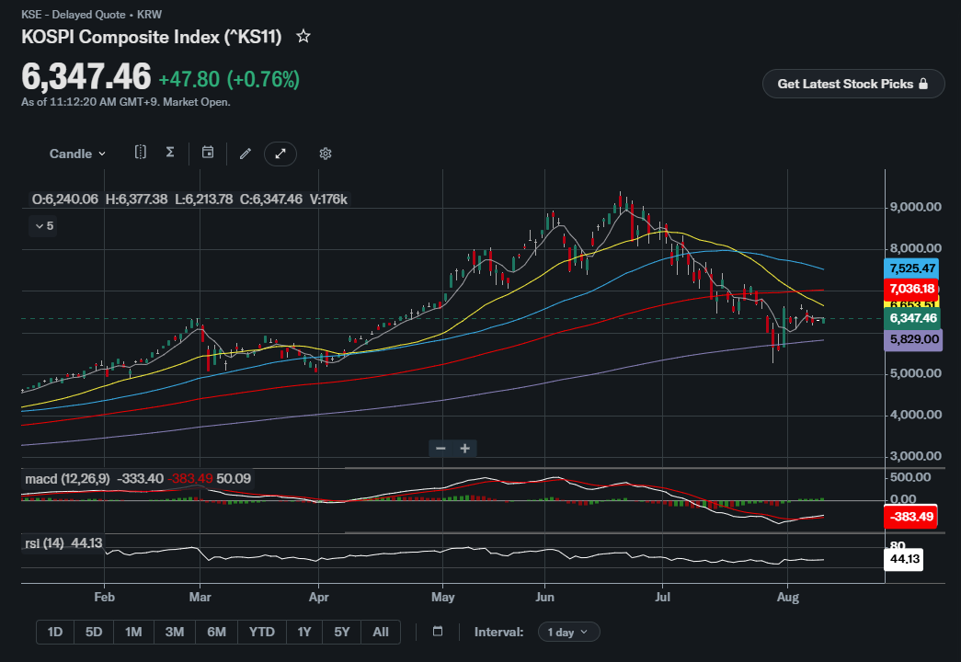The image size is (961, 662).
Task: Select the All time range
Action: (381, 632)
